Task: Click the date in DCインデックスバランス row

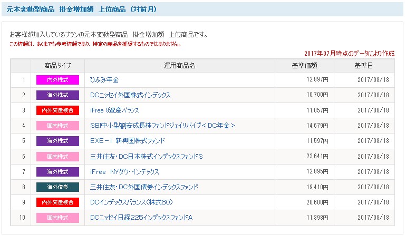Action: click(373, 202)
